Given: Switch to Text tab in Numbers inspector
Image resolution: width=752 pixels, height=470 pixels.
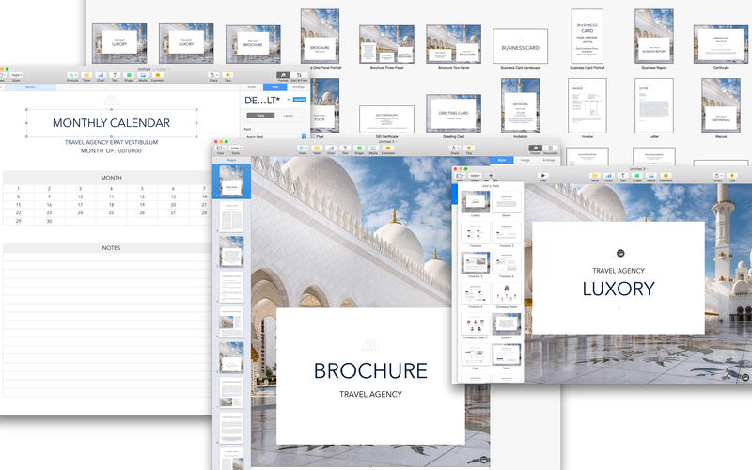Looking at the screenshot, I should click(274, 87).
